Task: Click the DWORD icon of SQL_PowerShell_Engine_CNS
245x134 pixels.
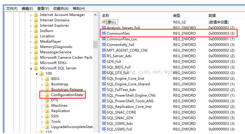Action: click(104, 95)
